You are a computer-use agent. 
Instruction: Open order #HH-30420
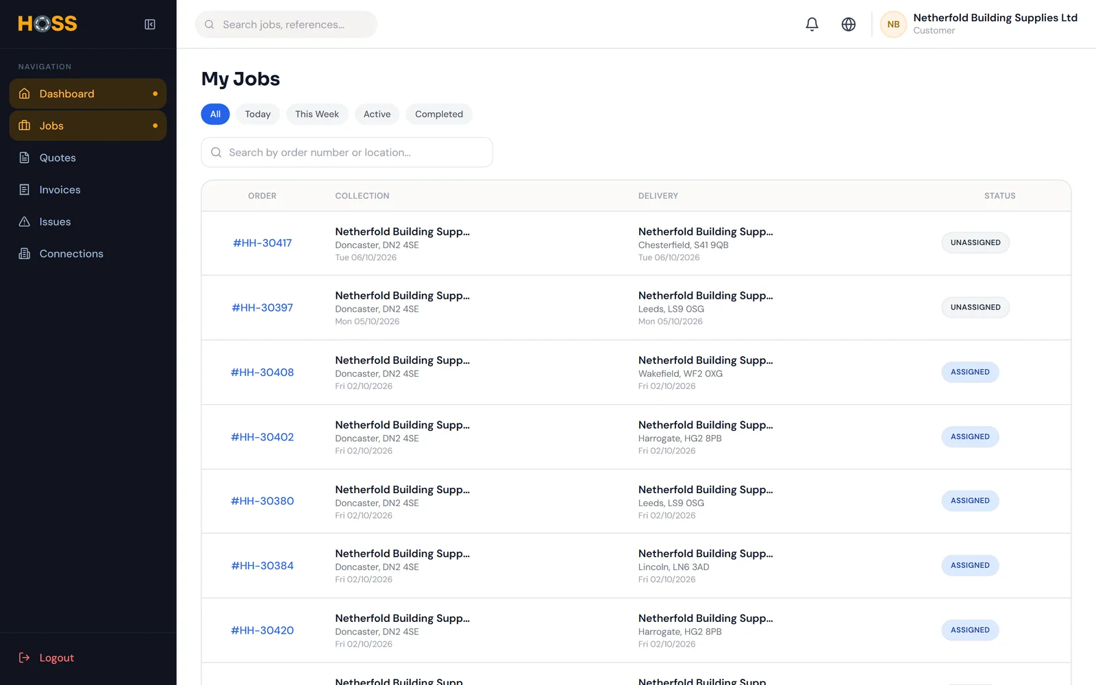point(262,630)
